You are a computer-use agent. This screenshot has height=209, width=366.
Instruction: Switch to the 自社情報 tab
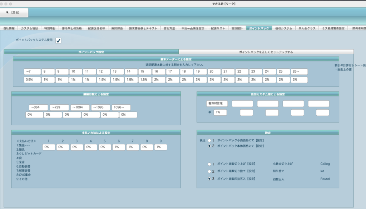pyautogui.click(x=9, y=28)
